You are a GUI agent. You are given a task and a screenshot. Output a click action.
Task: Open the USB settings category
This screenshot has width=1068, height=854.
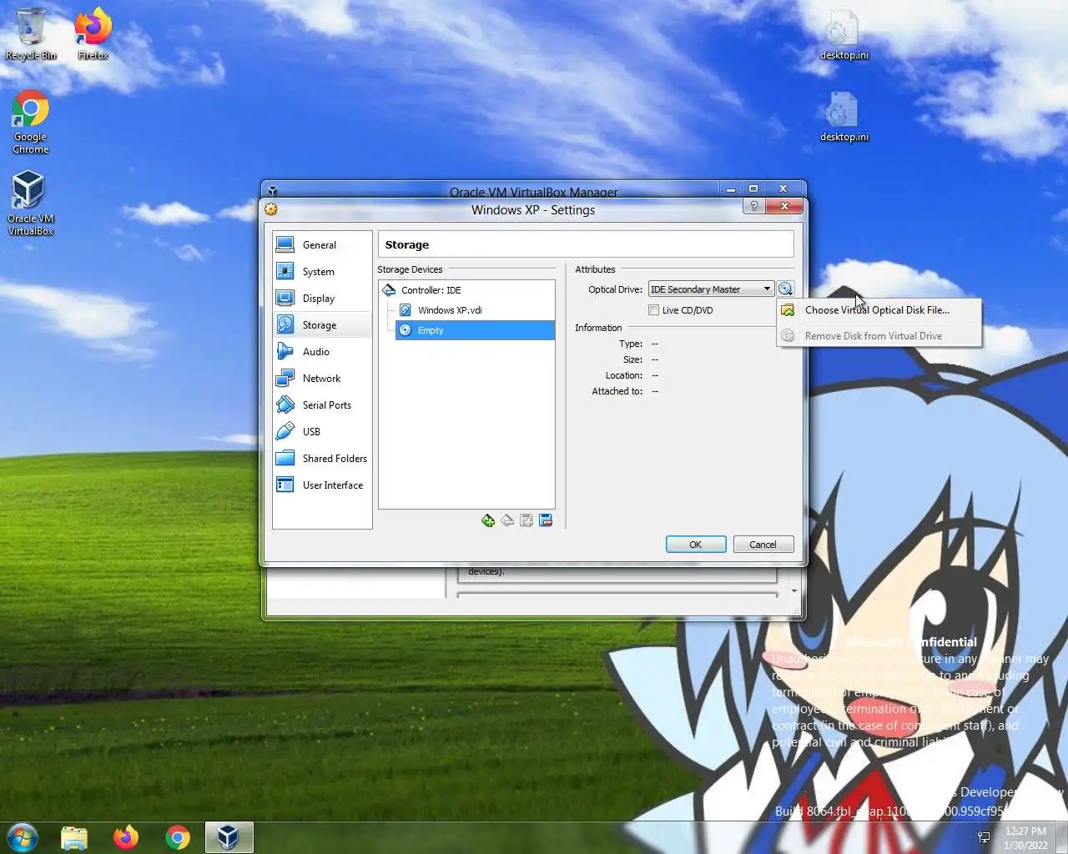[x=321, y=431]
